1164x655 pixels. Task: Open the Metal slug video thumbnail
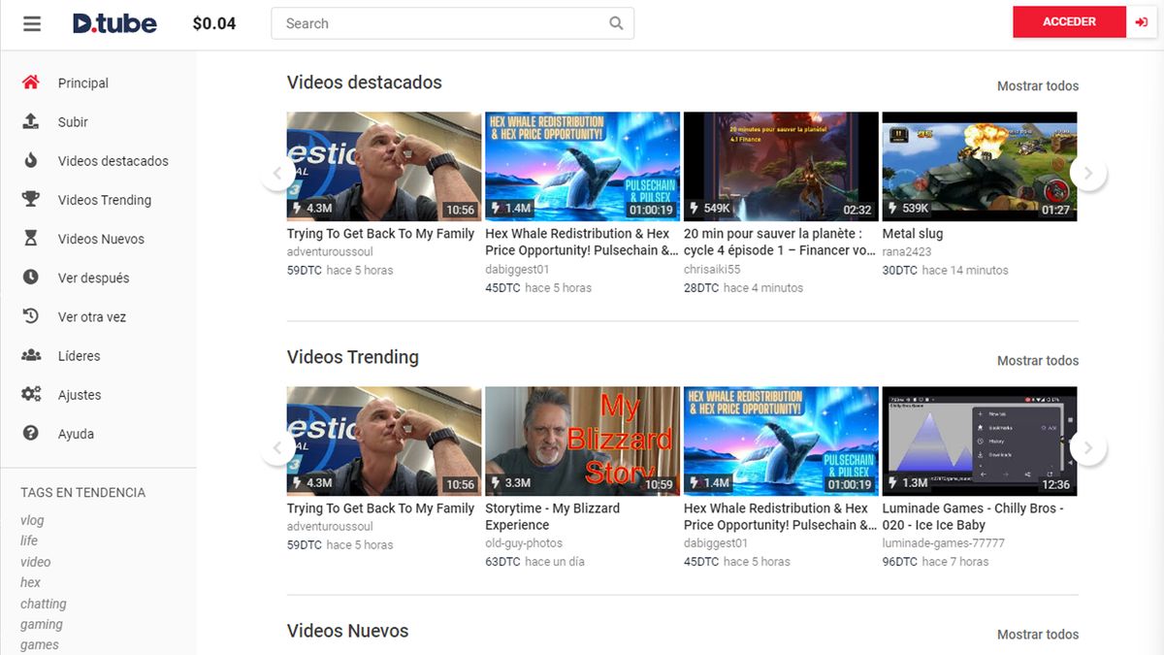979,166
